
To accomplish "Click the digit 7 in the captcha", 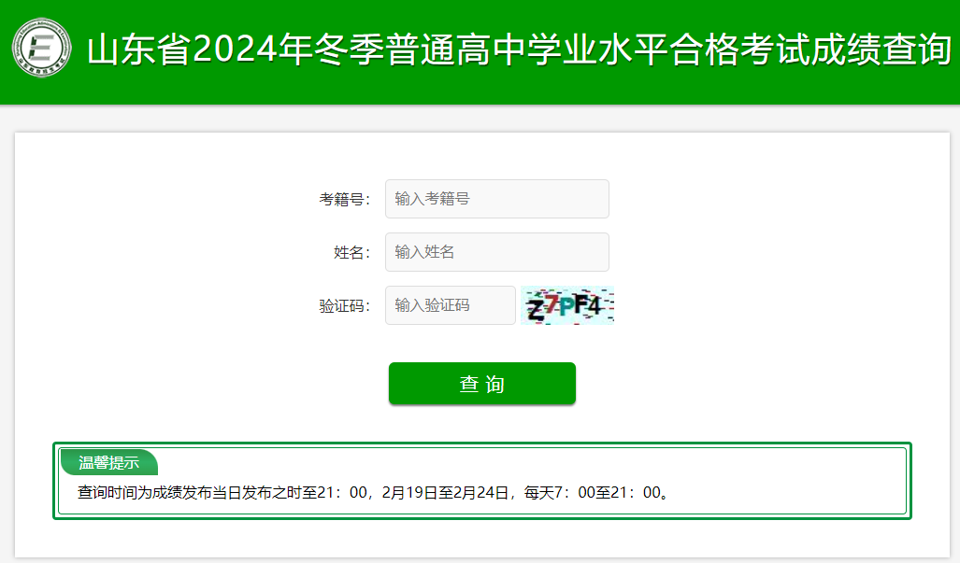I will (551, 303).
